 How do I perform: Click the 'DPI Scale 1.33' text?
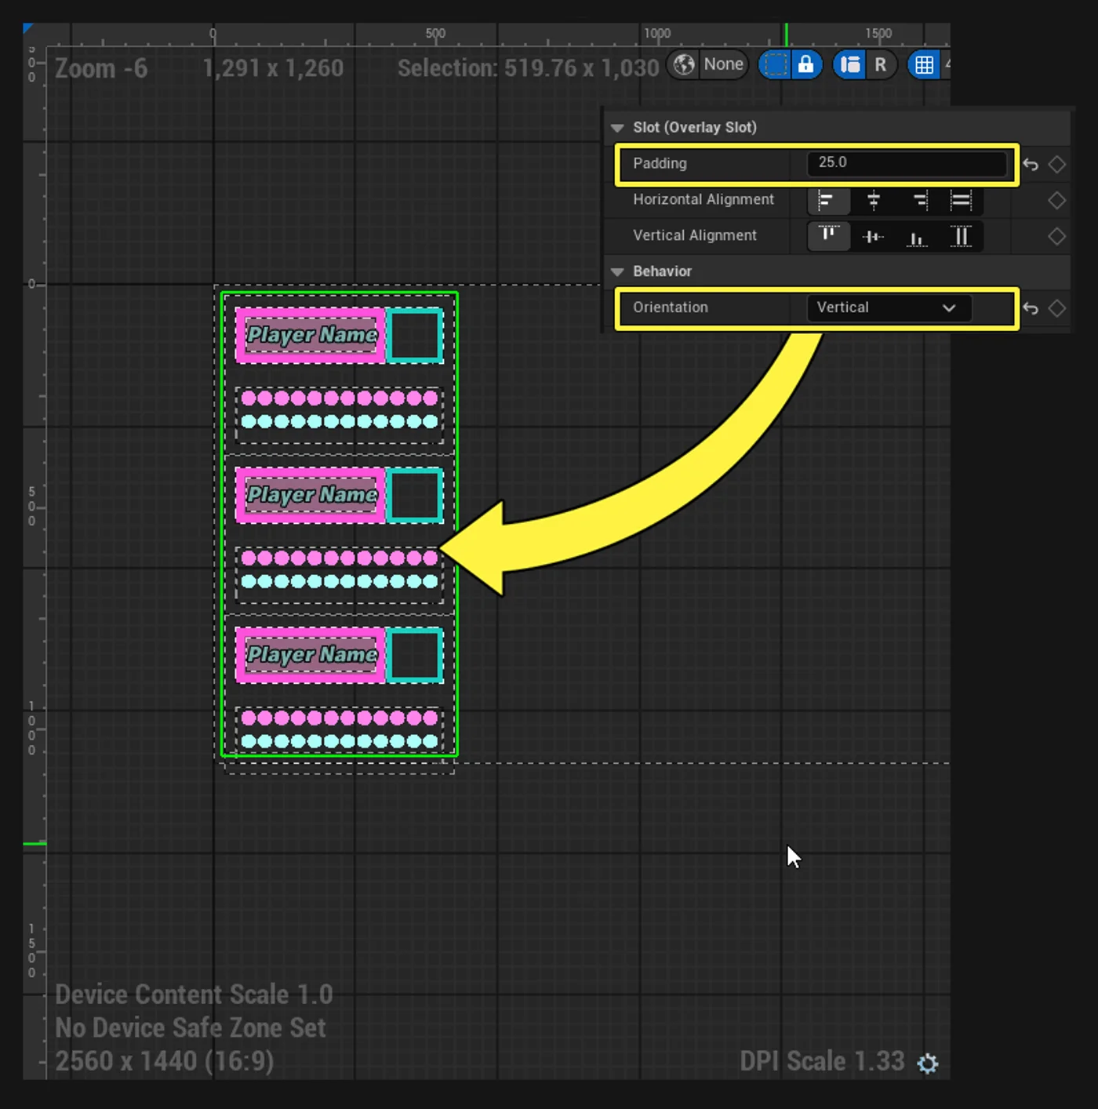(x=822, y=1062)
